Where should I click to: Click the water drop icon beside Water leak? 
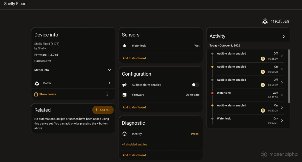tap(124, 46)
